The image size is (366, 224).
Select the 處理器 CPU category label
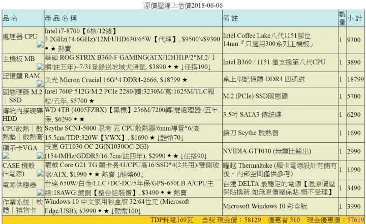click(x=20, y=37)
